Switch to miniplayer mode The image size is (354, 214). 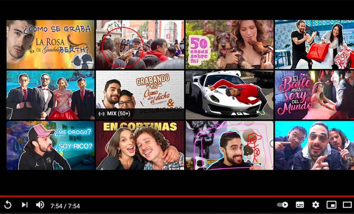[332, 204]
